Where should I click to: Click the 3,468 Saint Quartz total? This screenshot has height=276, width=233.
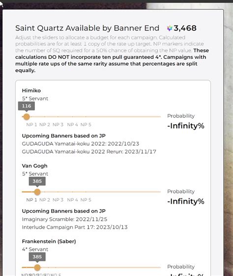point(185,28)
